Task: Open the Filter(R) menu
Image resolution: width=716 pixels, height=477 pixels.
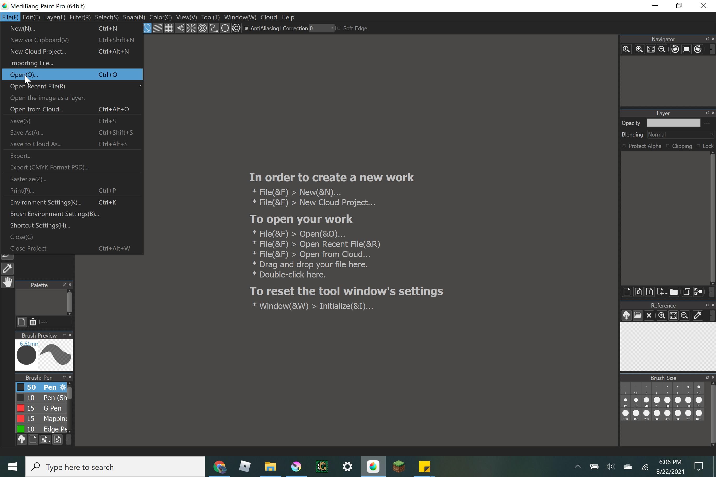Action: tap(80, 17)
